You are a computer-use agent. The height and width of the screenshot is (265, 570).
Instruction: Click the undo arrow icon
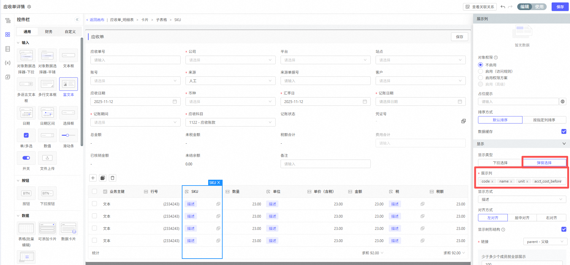(503, 7)
